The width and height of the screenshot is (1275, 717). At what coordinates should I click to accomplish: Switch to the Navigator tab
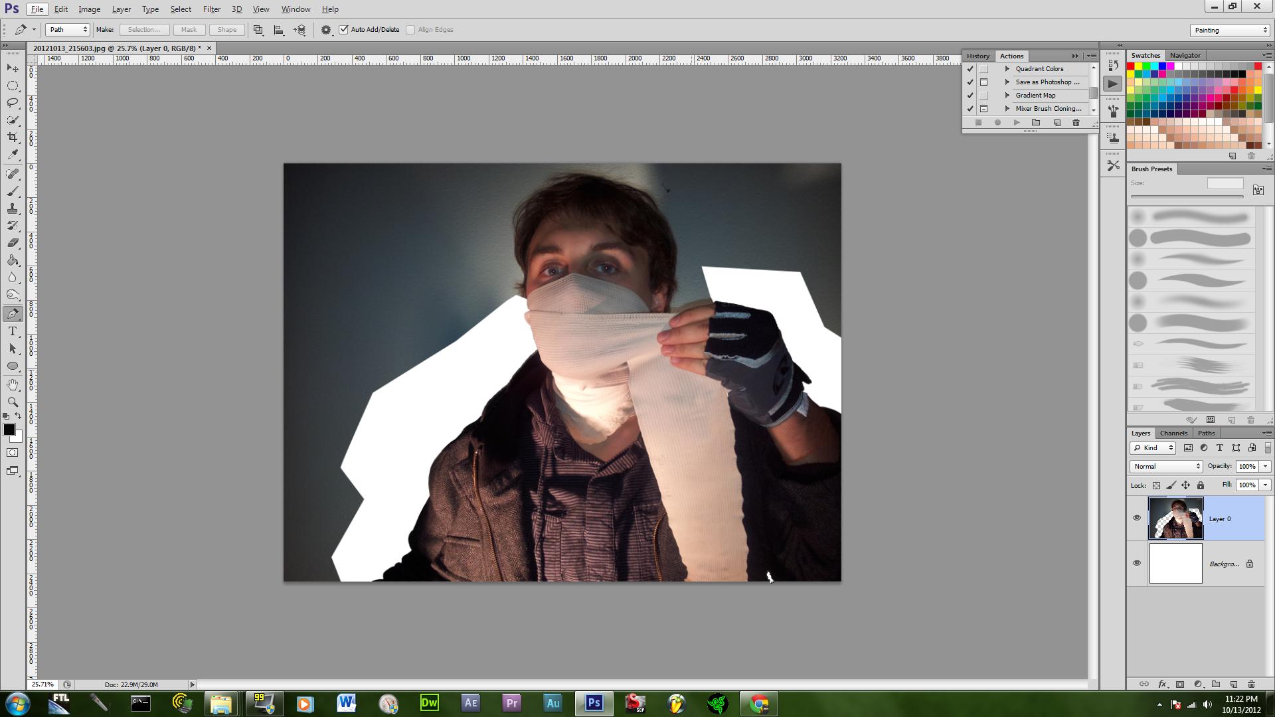click(1185, 56)
